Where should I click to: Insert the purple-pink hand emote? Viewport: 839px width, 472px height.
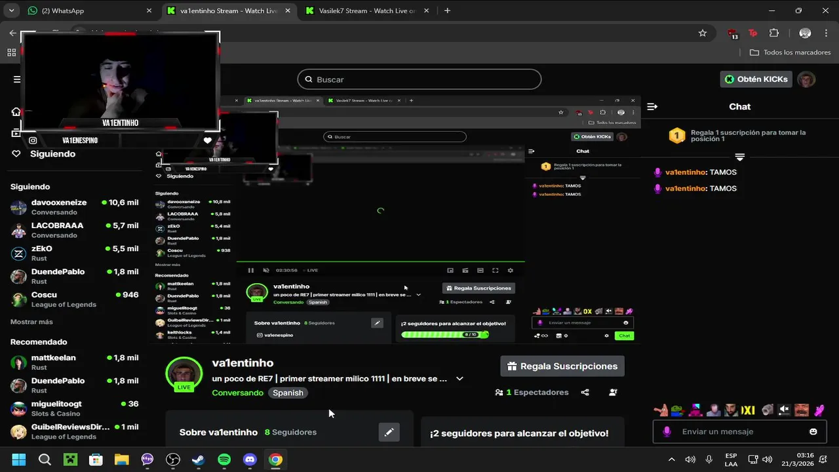point(819,410)
